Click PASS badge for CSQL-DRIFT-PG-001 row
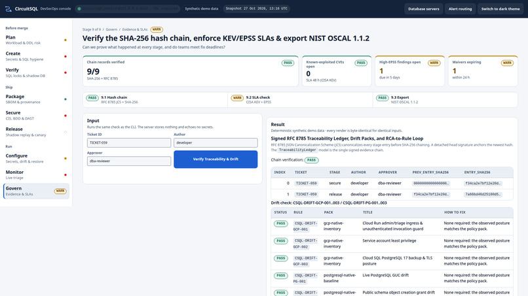528x296 pixels. click(x=281, y=276)
